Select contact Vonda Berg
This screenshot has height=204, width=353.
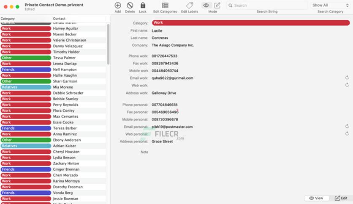point(63,193)
